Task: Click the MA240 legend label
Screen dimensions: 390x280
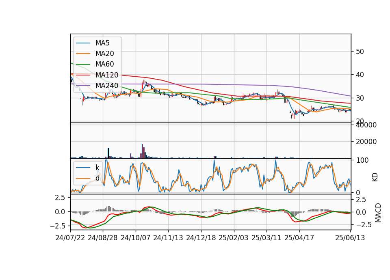Action: tap(107, 86)
